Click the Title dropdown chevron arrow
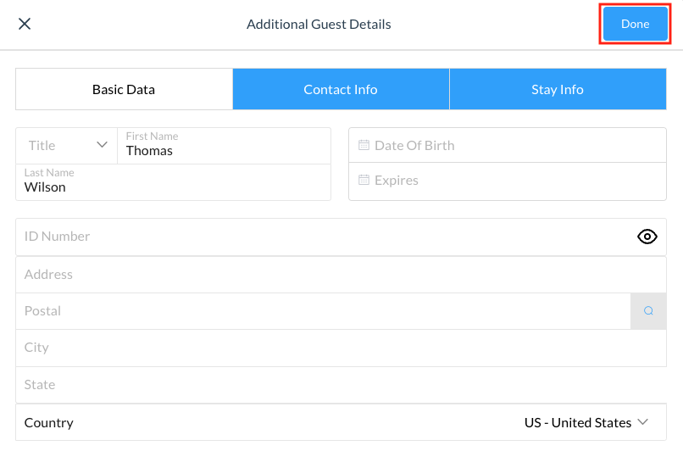 click(x=102, y=145)
